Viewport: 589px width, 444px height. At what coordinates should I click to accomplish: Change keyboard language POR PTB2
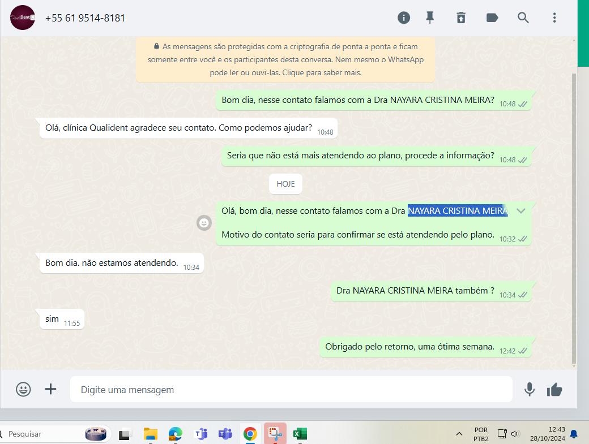(x=481, y=434)
